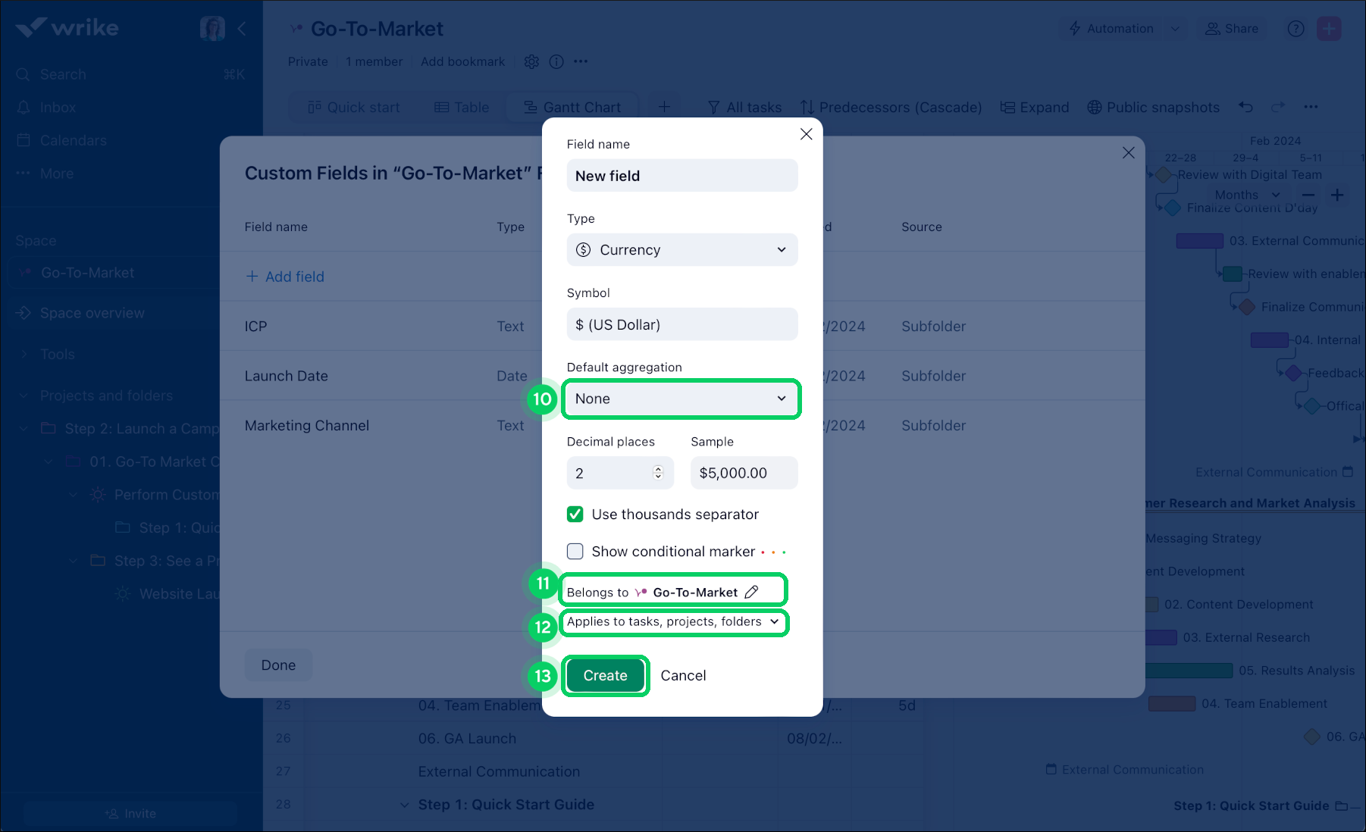Click Add bookmark link
1366x832 pixels.
pos(463,61)
